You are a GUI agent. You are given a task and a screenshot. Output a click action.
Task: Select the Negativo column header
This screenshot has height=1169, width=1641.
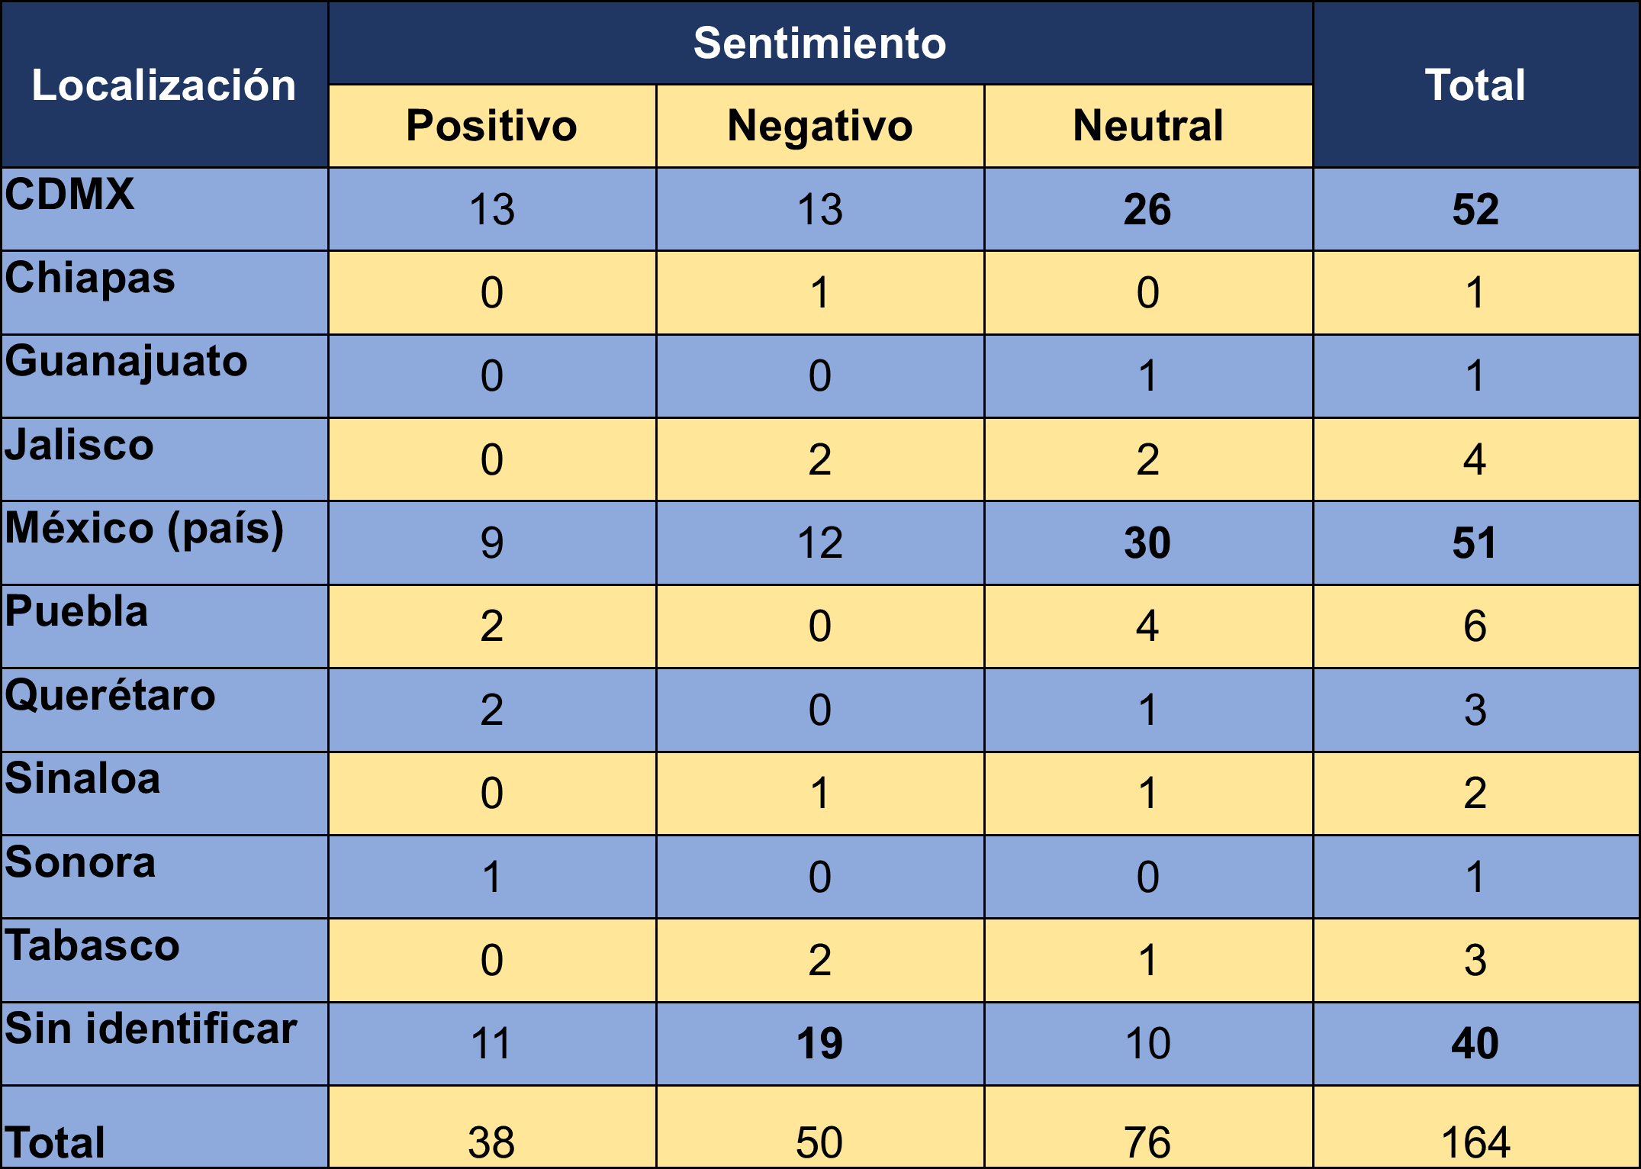pos(820,125)
